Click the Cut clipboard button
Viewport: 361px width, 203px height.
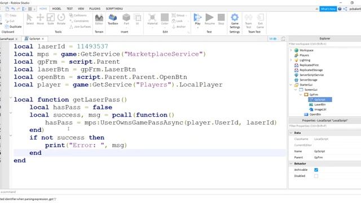10,21
